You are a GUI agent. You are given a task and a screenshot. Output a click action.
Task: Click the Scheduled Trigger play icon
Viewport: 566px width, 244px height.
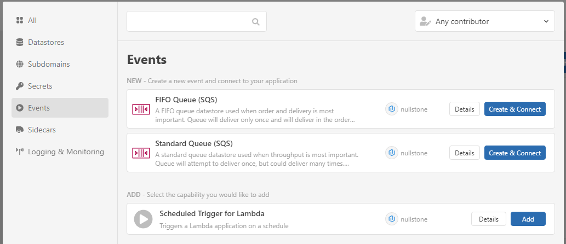[x=143, y=219]
